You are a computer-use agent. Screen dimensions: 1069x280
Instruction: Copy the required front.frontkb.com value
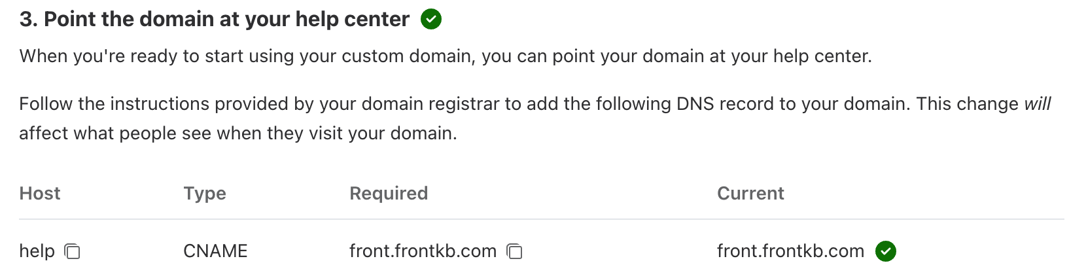point(515,251)
